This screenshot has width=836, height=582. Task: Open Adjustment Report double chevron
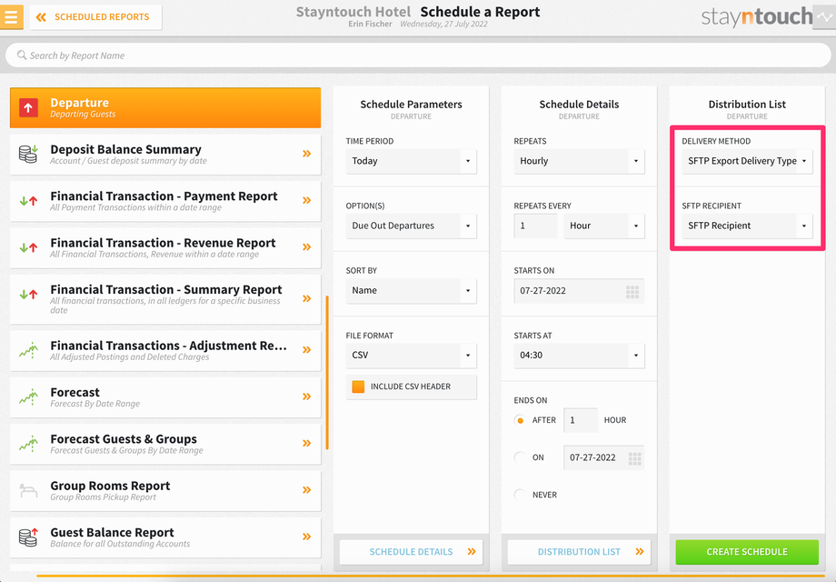point(306,350)
